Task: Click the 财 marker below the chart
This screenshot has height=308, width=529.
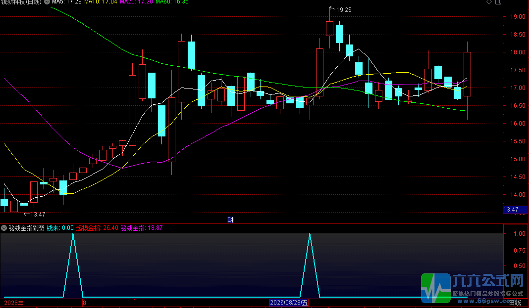Action: pyautogui.click(x=230, y=220)
